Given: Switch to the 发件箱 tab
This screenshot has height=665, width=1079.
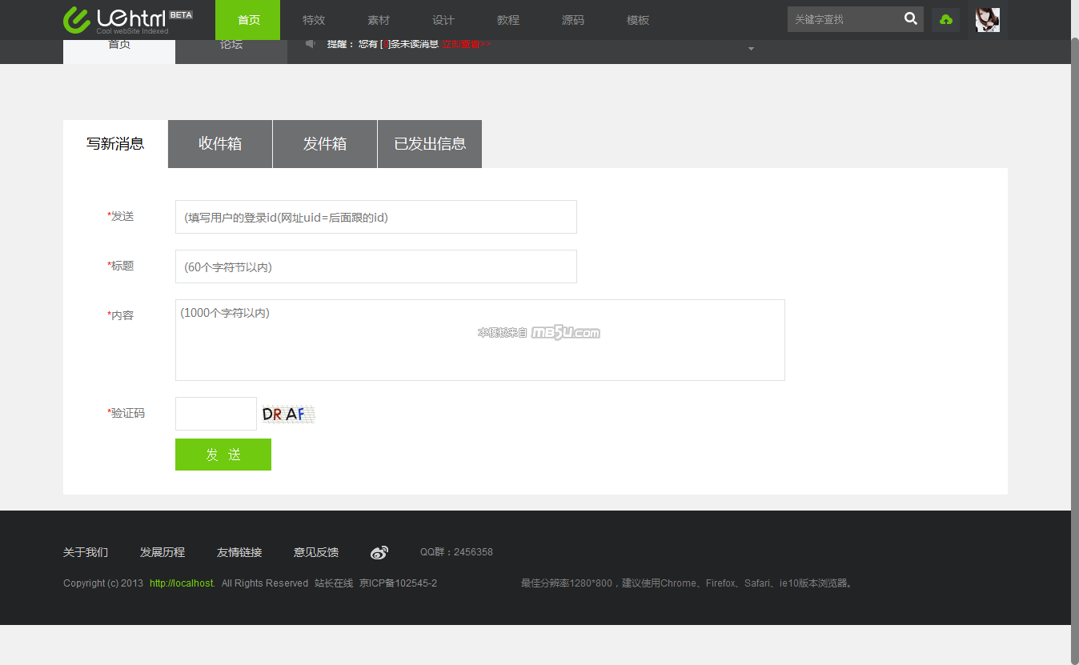Looking at the screenshot, I should (325, 144).
